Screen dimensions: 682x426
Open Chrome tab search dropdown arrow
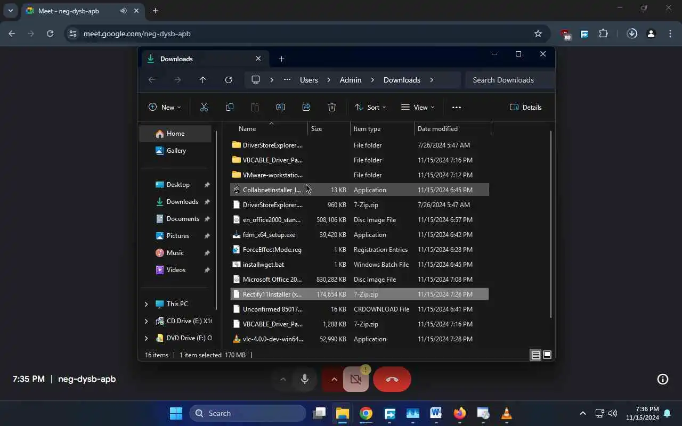coord(10,11)
